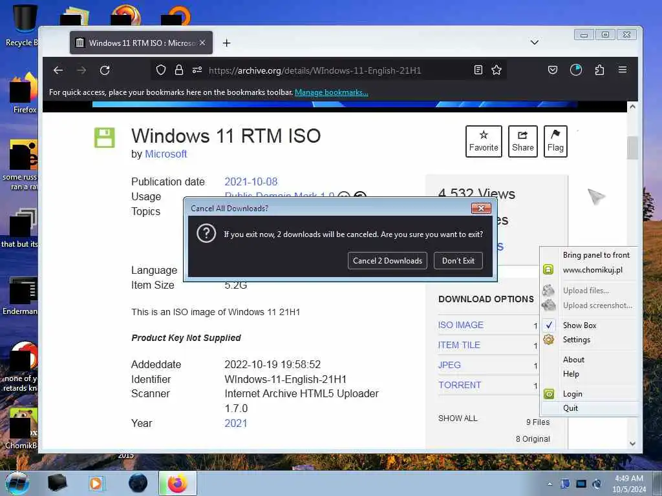This screenshot has height=496, width=662.
Task: Open the Year 2021 link
Action: tap(235, 423)
